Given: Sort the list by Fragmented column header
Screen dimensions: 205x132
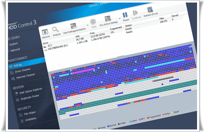Looking at the screenshot, I should tap(116, 28).
